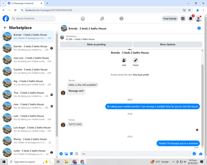Click Brenda's avatar in chat header
The image size is (207, 165).
pyautogui.click(x=64, y=28)
